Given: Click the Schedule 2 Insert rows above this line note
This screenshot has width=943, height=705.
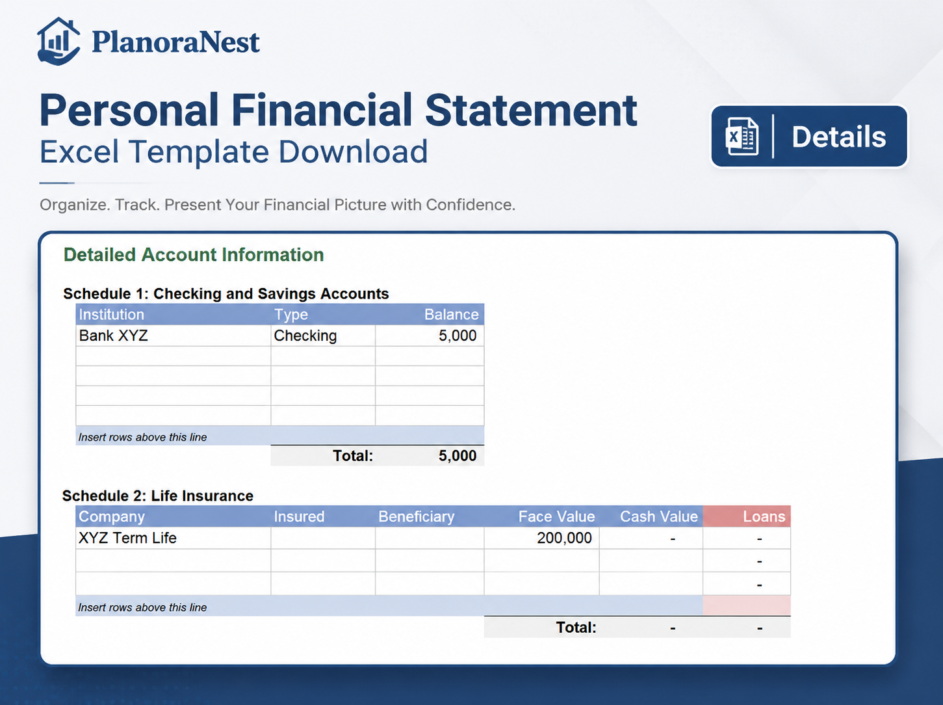Looking at the screenshot, I should [142, 607].
